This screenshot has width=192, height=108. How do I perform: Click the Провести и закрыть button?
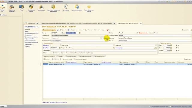[49, 30]
